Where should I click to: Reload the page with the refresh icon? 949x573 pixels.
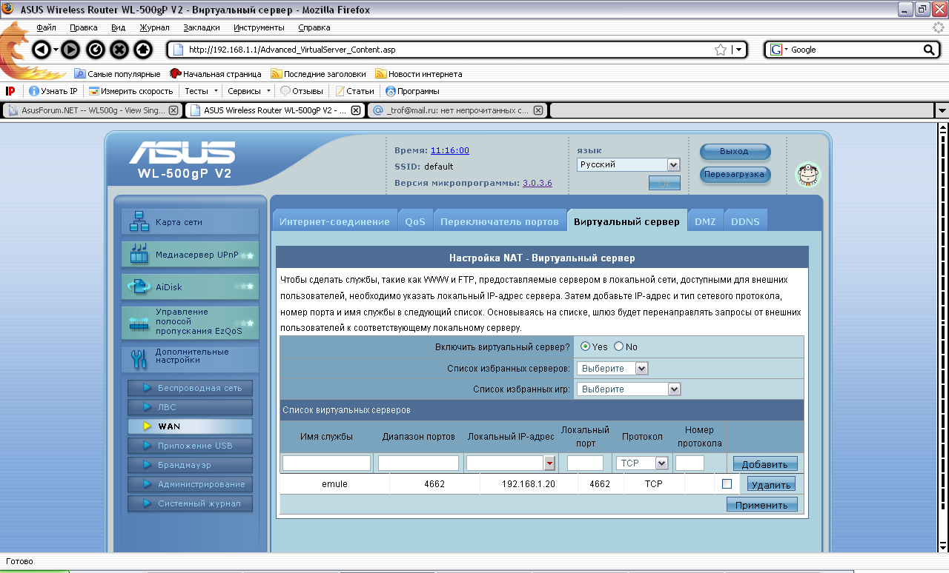coord(95,50)
